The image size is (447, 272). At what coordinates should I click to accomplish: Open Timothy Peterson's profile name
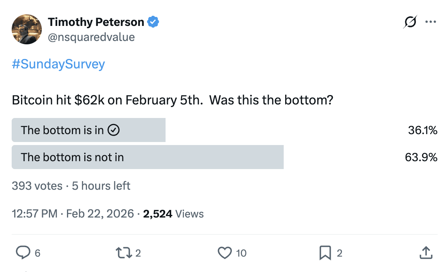point(96,22)
